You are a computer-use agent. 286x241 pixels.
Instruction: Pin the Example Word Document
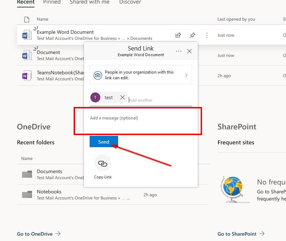click(x=192, y=35)
